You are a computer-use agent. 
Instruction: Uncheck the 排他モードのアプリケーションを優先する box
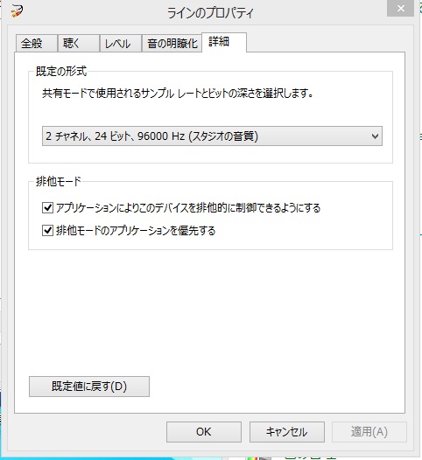coord(47,230)
